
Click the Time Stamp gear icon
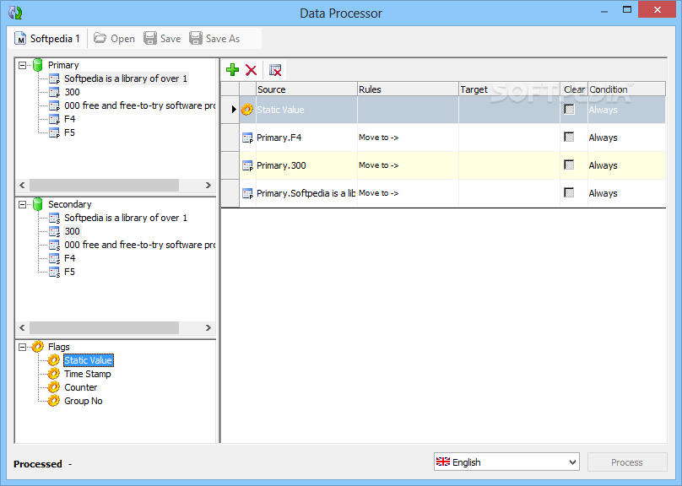(x=53, y=374)
